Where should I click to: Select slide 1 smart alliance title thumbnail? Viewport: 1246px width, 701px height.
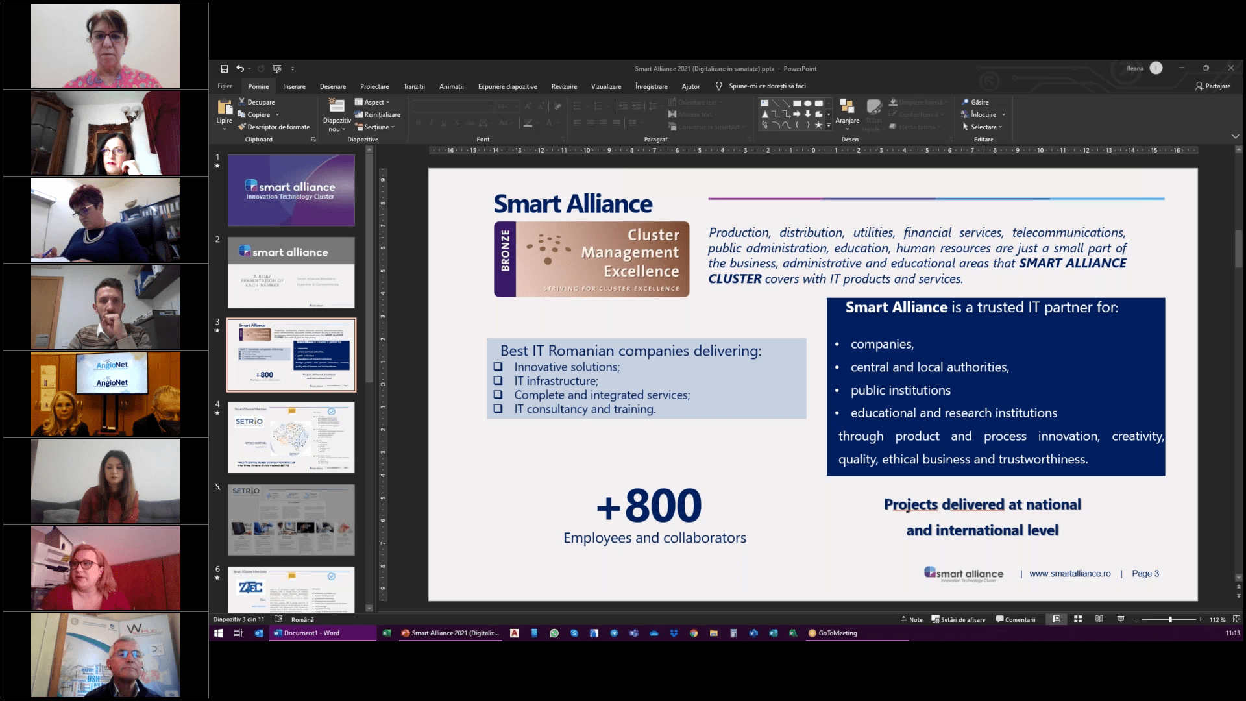tap(291, 190)
